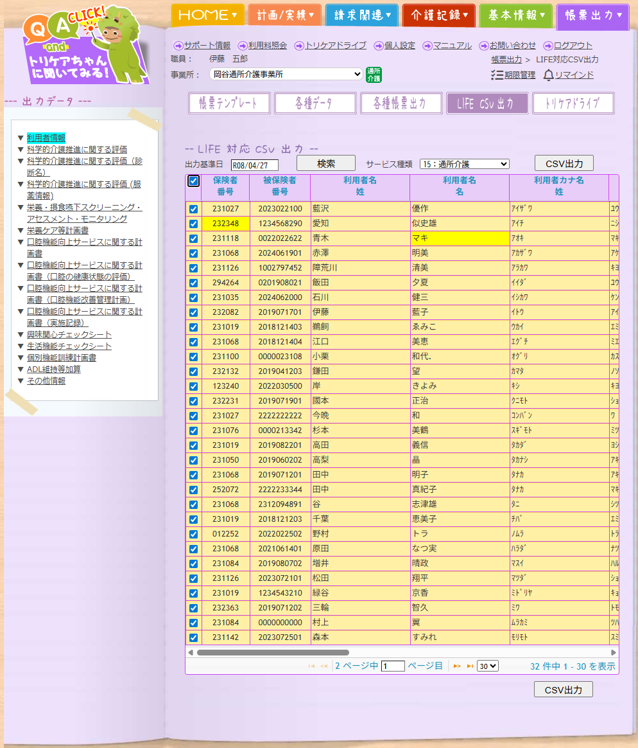The width and height of the screenshot is (638, 748).
Task: Open the サービス種類 dropdown
Action: (x=464, y=164)
